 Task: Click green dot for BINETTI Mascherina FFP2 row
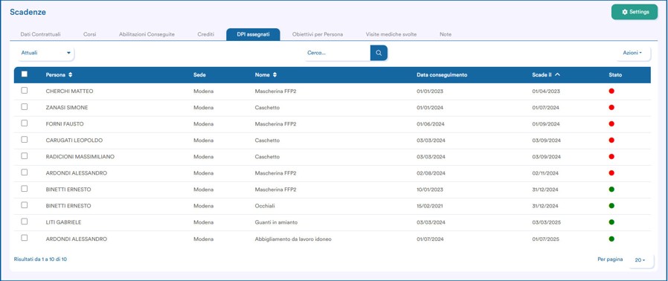point(611,189)
